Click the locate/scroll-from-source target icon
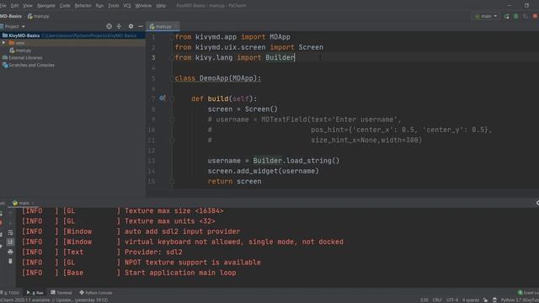Screen dimensions: 539x303 click(109, 26)
